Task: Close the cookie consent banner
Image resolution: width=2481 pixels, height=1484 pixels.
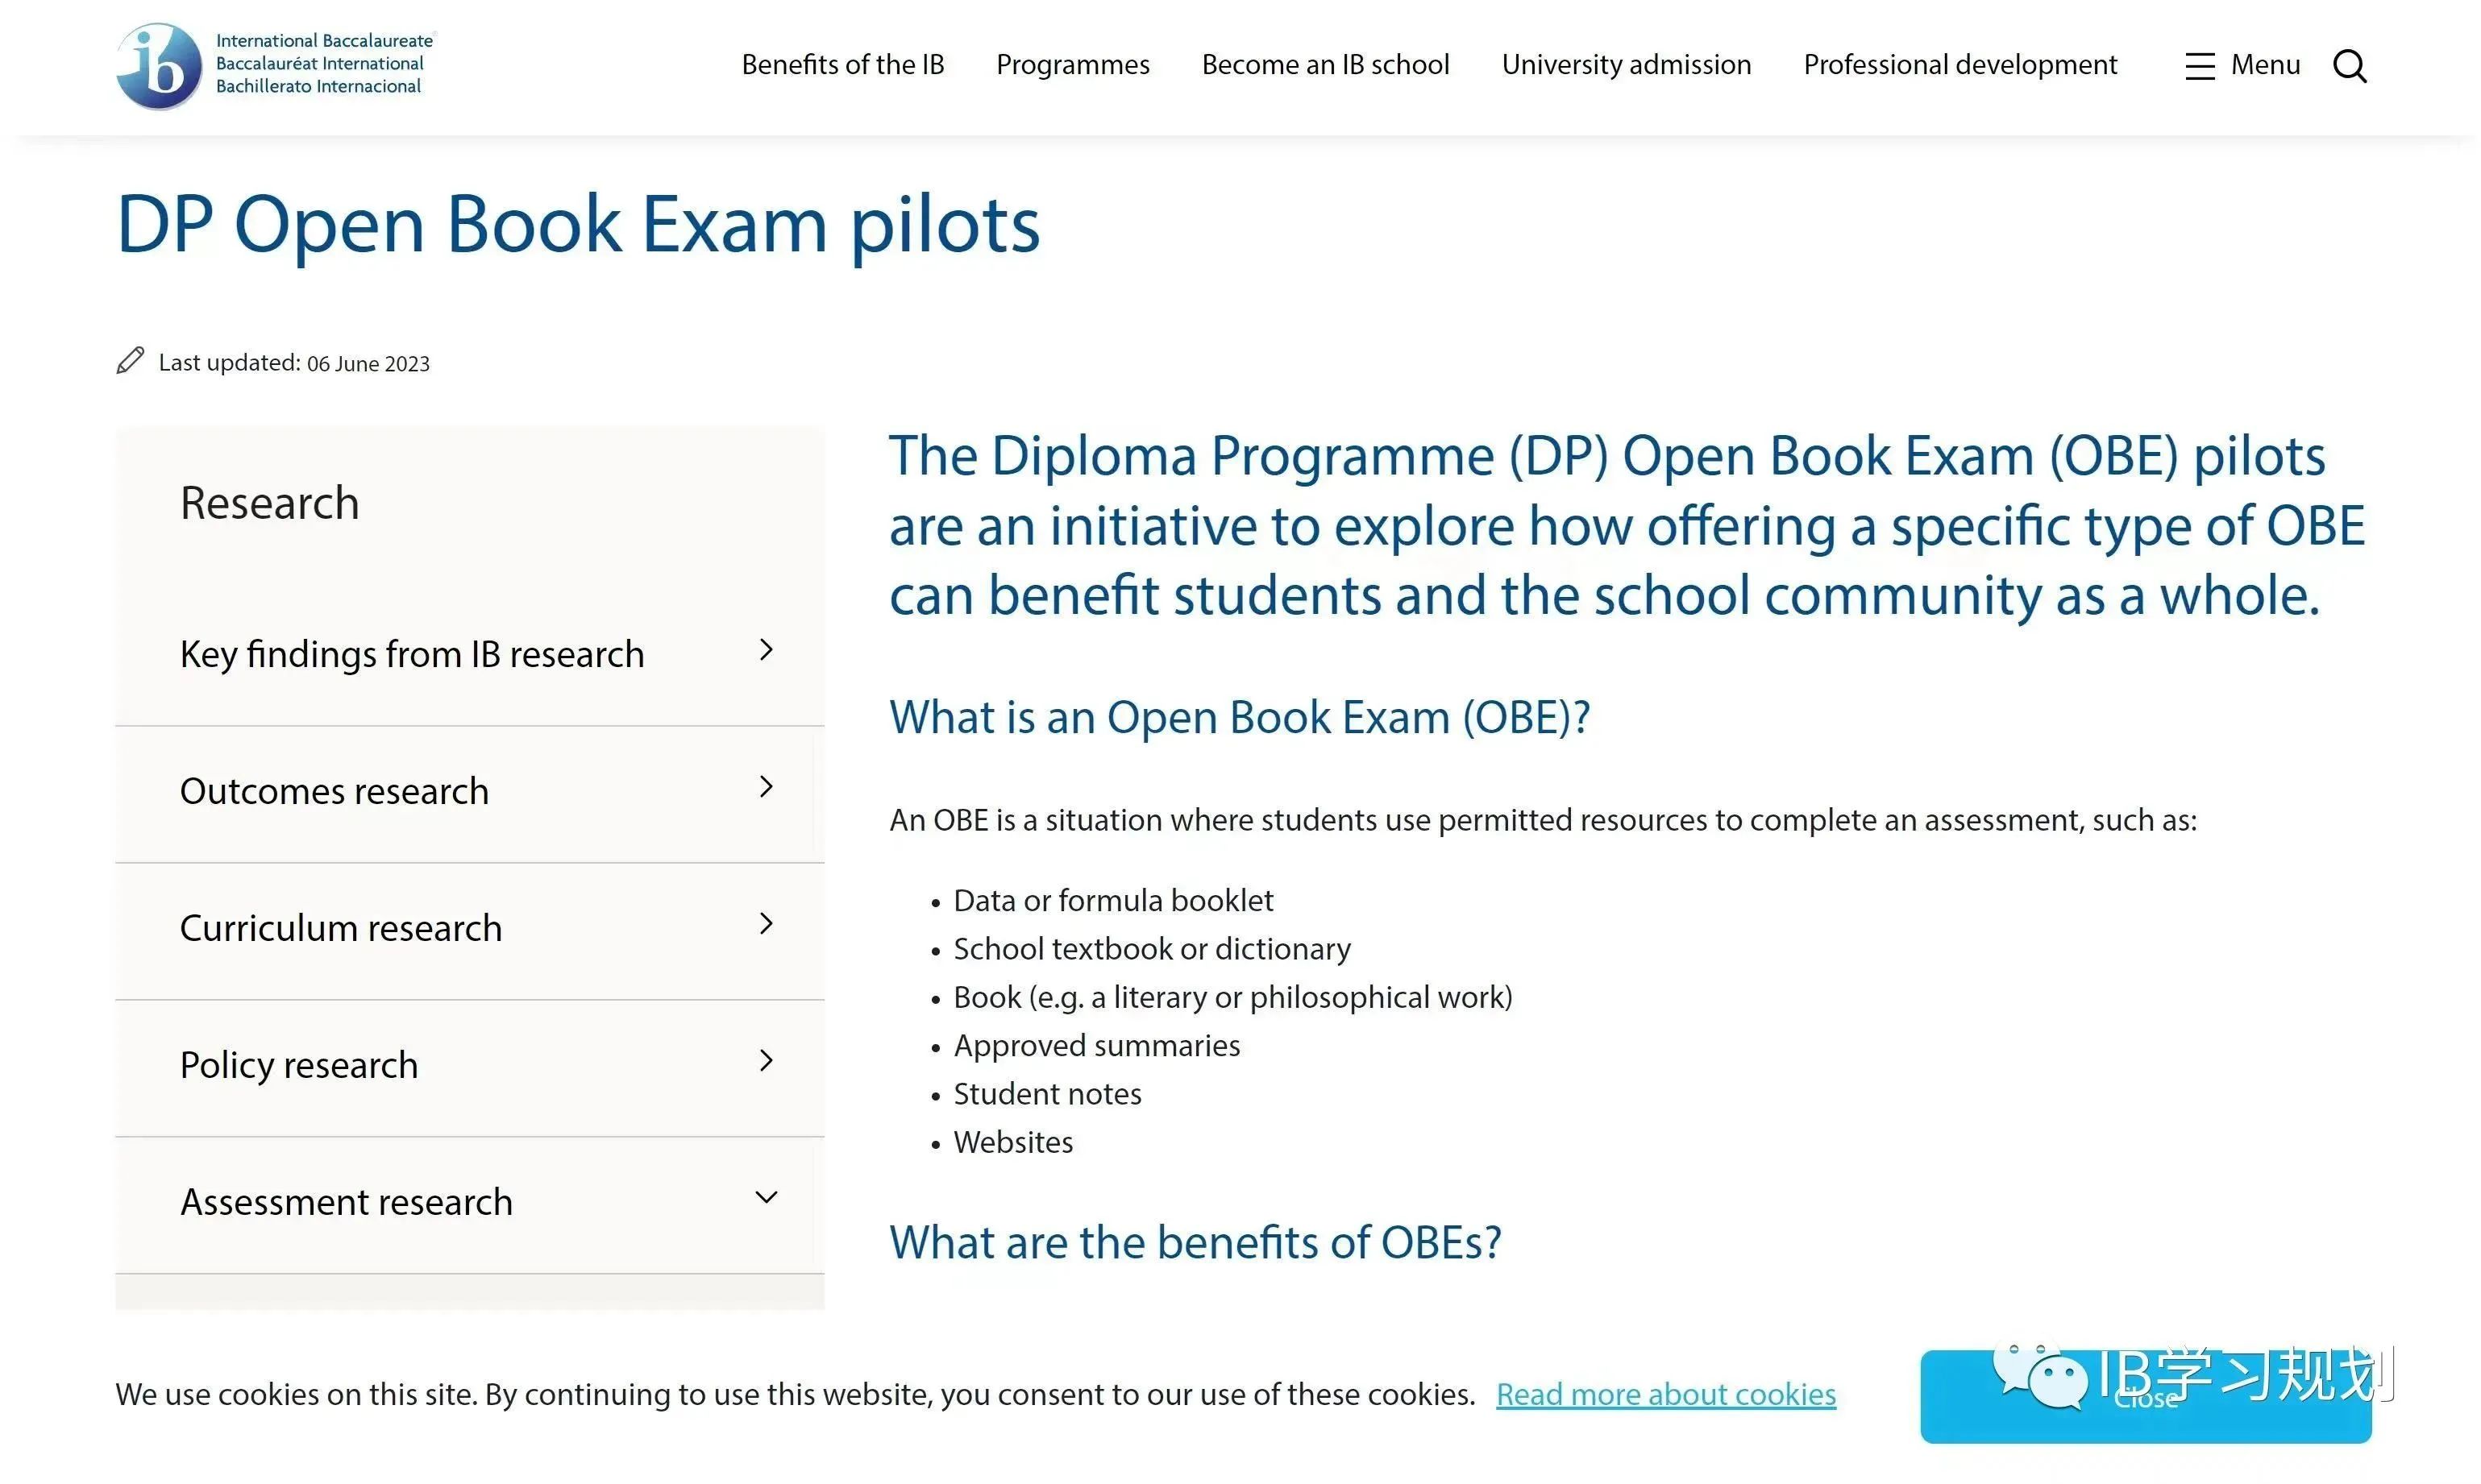Action: pyautogui.click(x=2145, y=1397)
